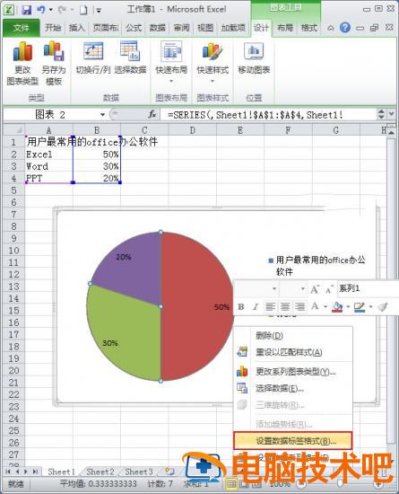The width and height of the screenshot is (399, 494).
Task: Choose 设置数据标签格式(B) in context menu
Action: pos(292,441)
